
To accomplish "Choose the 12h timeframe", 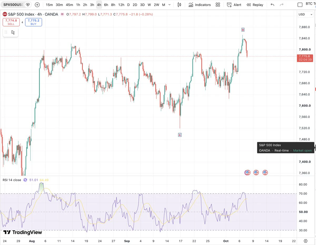I will tap(121, 5).
